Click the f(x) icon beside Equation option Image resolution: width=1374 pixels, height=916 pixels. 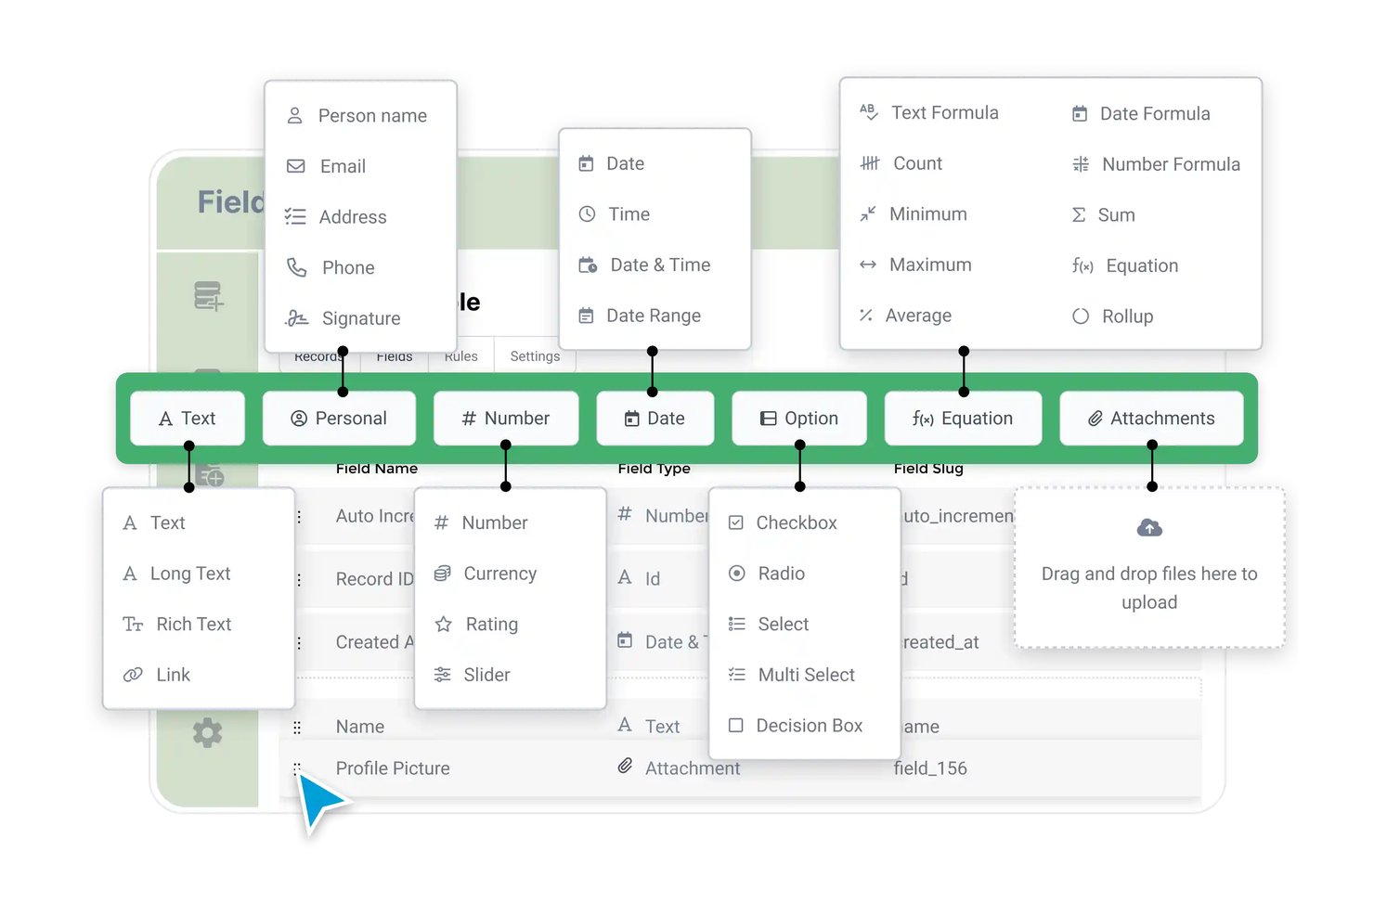[x=1082, y=266]
